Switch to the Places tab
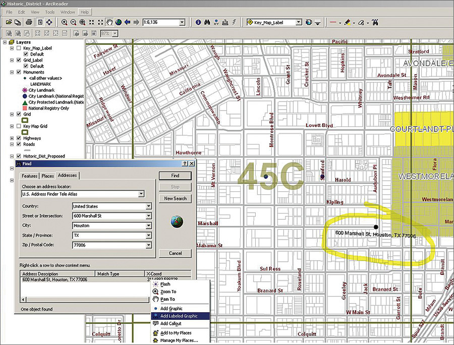 pyautogui.click(x=49, y=177)
